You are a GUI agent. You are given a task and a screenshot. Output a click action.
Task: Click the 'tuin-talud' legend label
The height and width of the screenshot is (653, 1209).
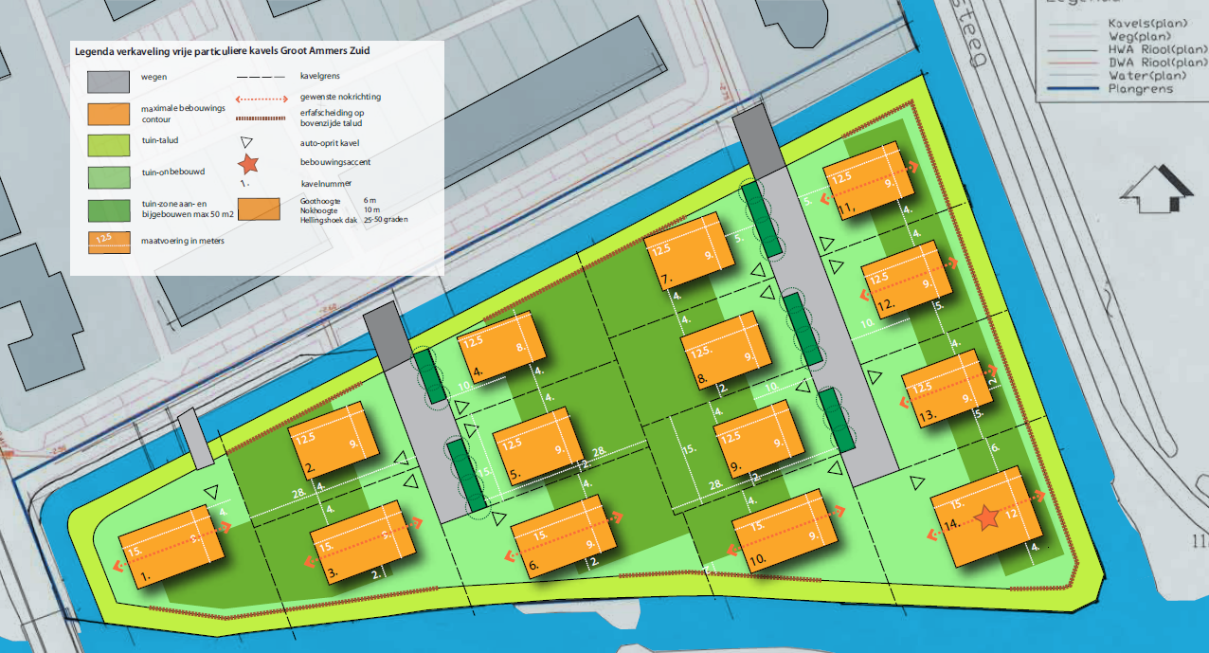(160, 139)
